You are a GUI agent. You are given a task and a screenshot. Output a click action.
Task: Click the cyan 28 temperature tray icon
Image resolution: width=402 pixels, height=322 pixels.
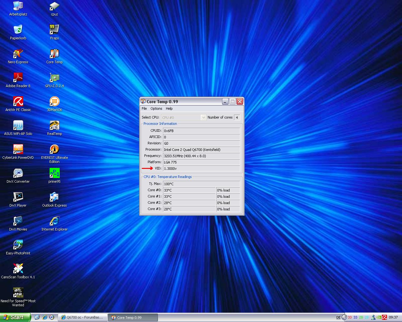pos(366,318)
